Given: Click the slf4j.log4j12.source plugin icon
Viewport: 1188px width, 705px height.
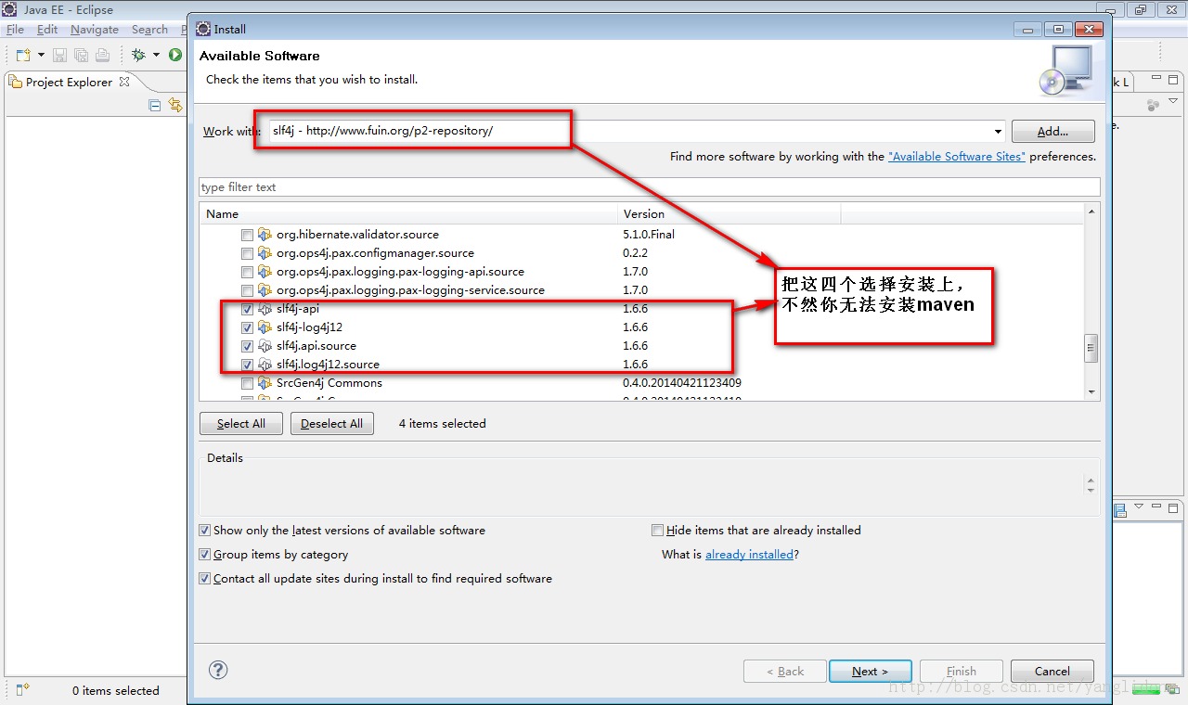Looking at the screenshot, I should (265, 365).
